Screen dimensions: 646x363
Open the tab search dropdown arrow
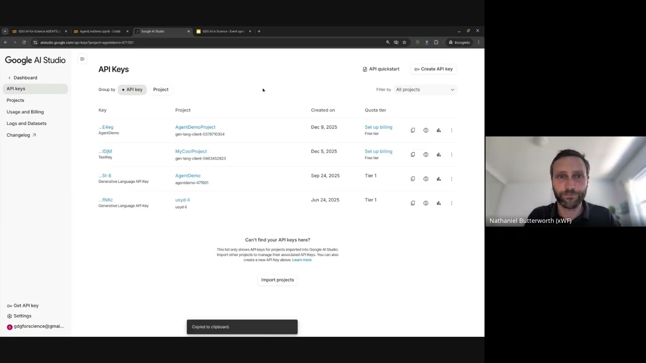click(x=5, y=31)
